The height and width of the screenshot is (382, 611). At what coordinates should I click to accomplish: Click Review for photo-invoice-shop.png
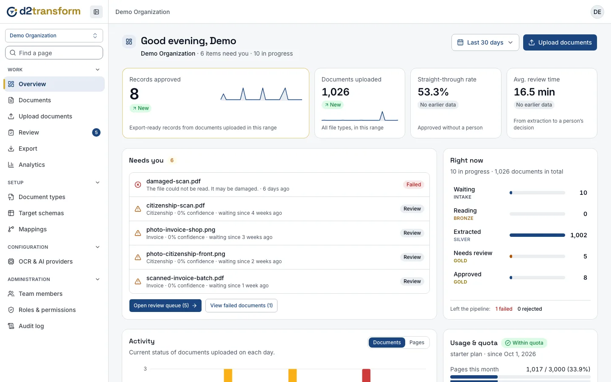[412, 233]
